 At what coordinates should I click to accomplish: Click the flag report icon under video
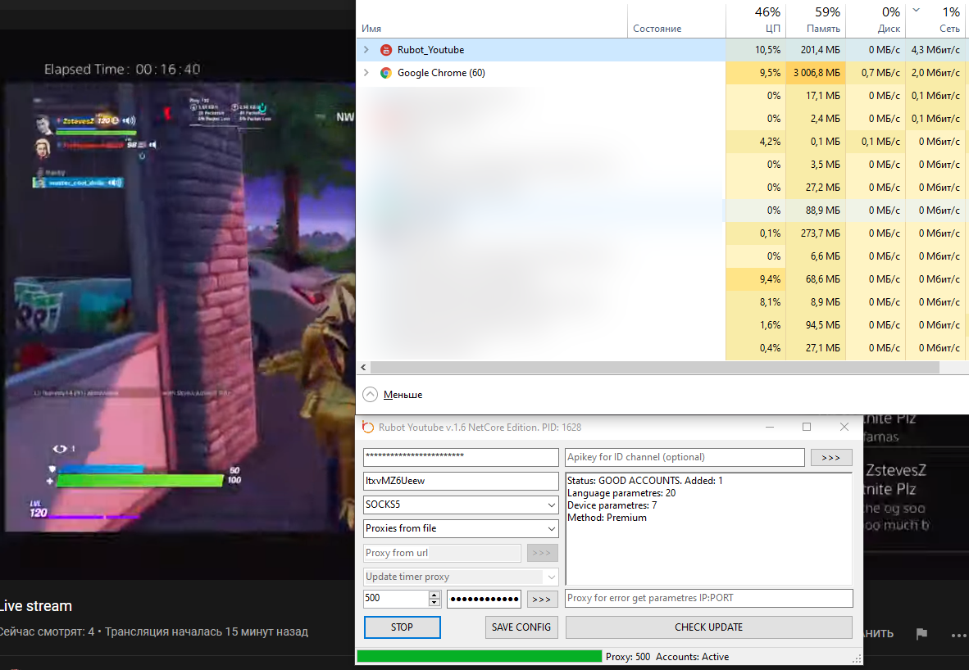tap(921, 633)
